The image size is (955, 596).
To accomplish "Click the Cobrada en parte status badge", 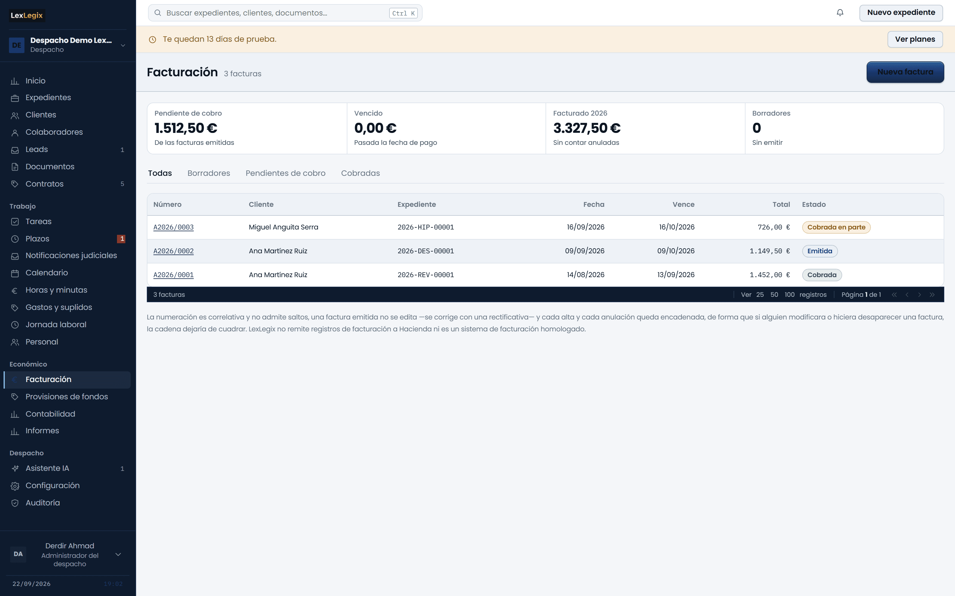I will pyautogui.click(x=836, y=227).
